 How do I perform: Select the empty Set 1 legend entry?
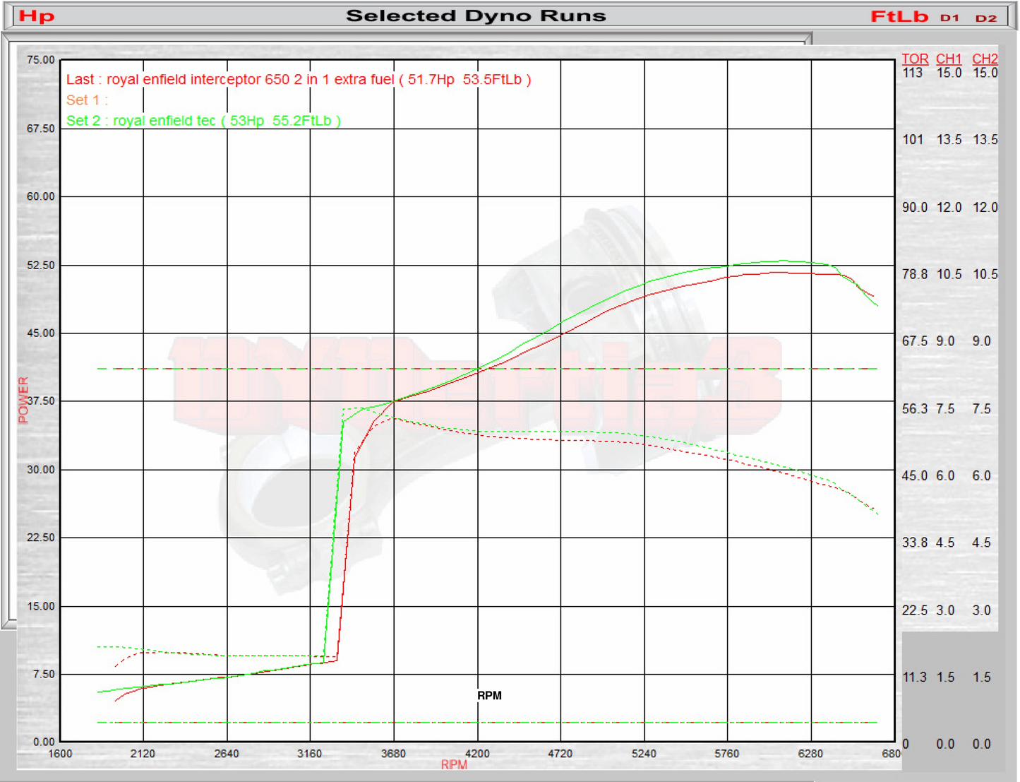[87, 100]
